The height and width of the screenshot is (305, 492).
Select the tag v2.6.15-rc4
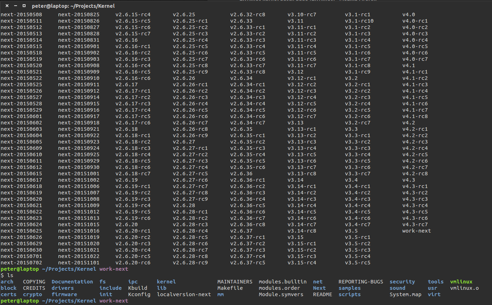(x=133, y=14)
